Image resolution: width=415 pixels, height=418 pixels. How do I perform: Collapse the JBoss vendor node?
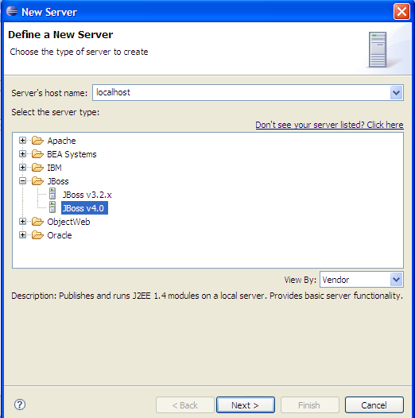23,181
